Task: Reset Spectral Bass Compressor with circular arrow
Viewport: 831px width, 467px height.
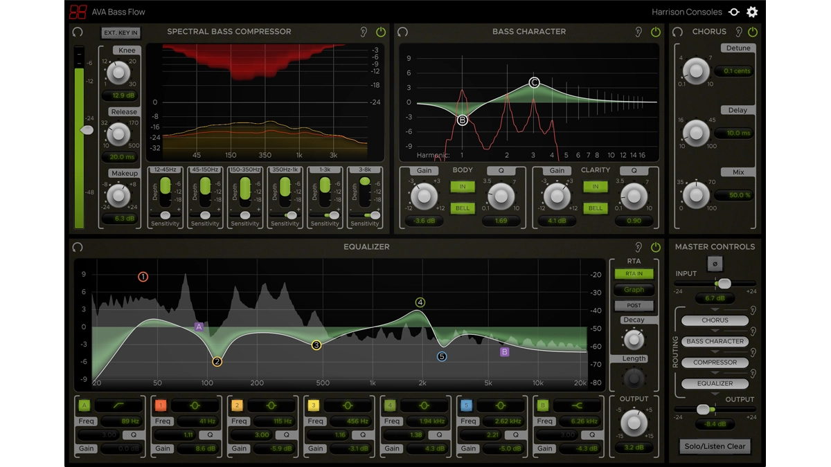Action: 78,32
